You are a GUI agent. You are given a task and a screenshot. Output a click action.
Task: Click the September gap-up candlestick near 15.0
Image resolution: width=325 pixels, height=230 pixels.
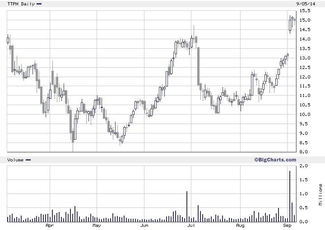click(x=290, y=25)
